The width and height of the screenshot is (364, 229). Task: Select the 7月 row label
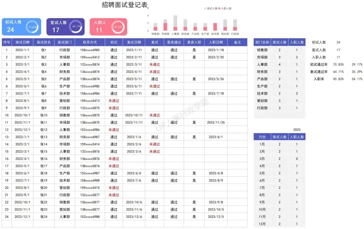(x=262, y=188)
